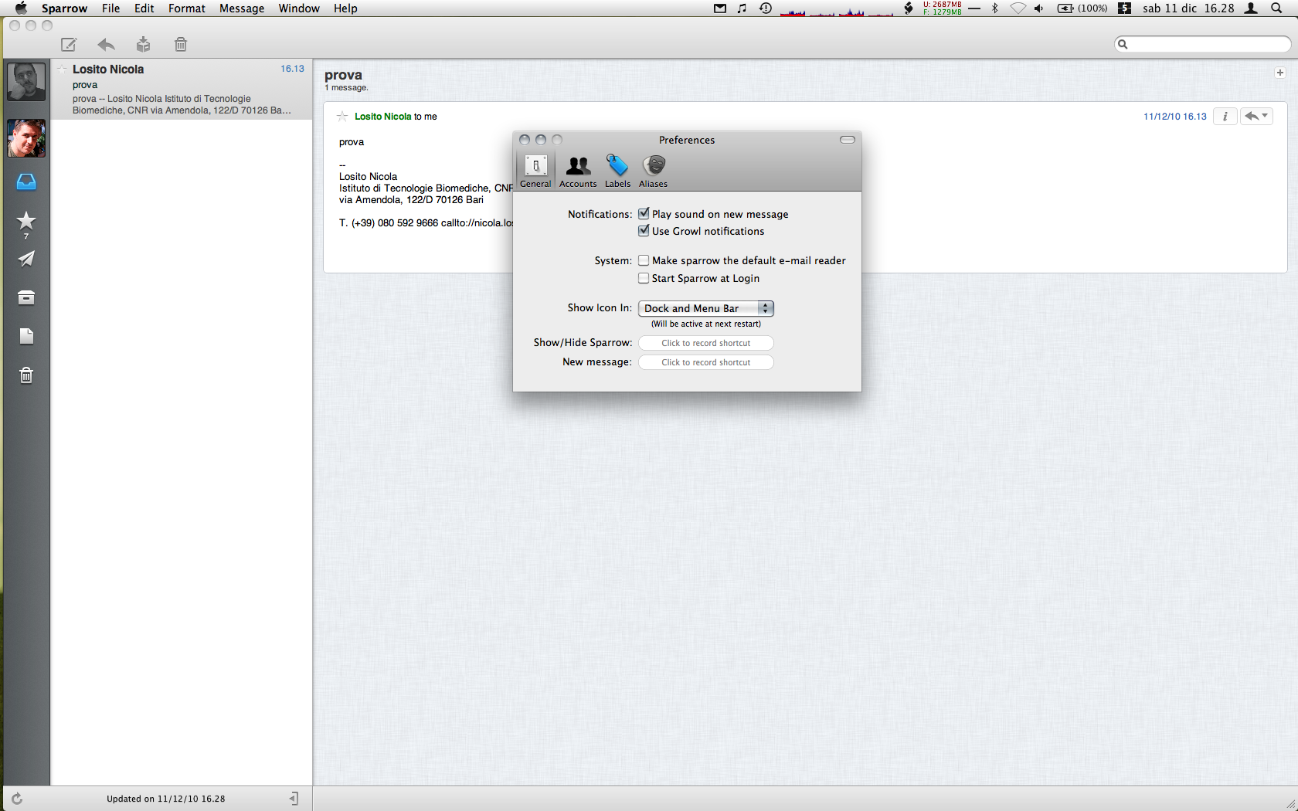Open the Help menu

point(345,8)
